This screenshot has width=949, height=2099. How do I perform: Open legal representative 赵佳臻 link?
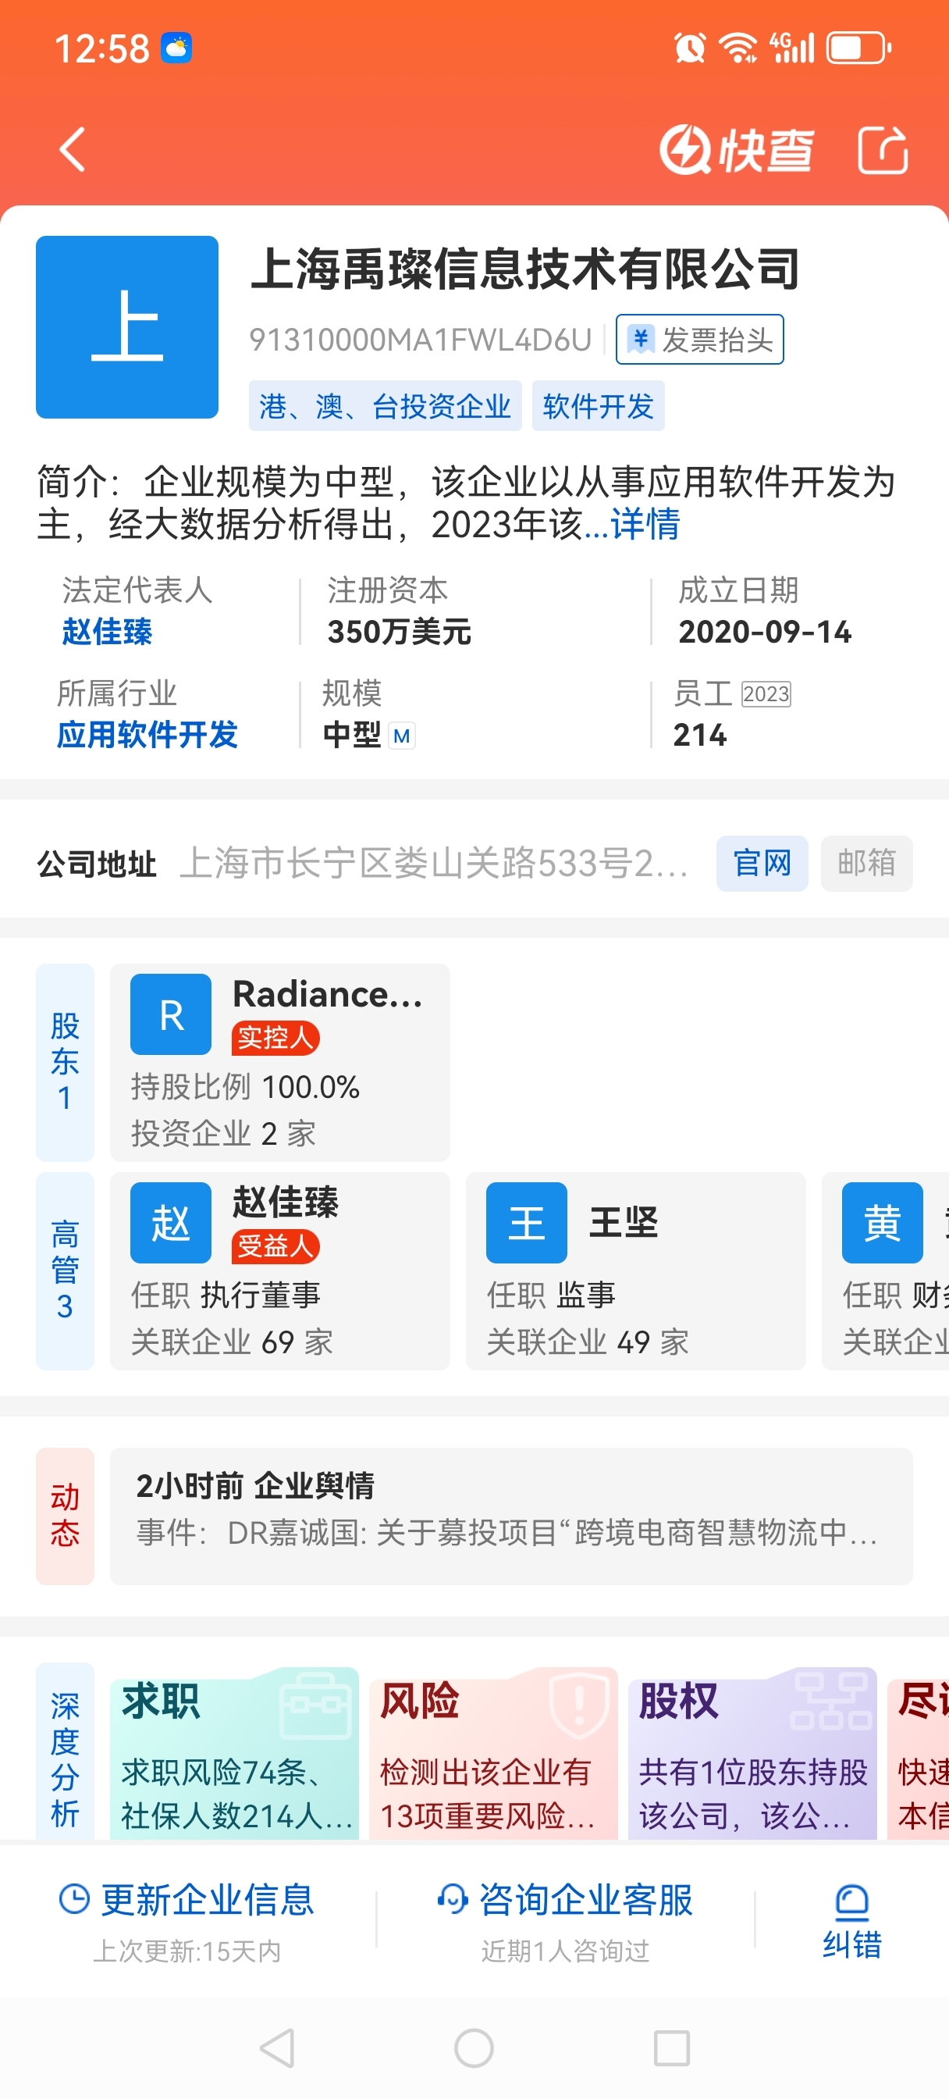click(x=107, y=632)
